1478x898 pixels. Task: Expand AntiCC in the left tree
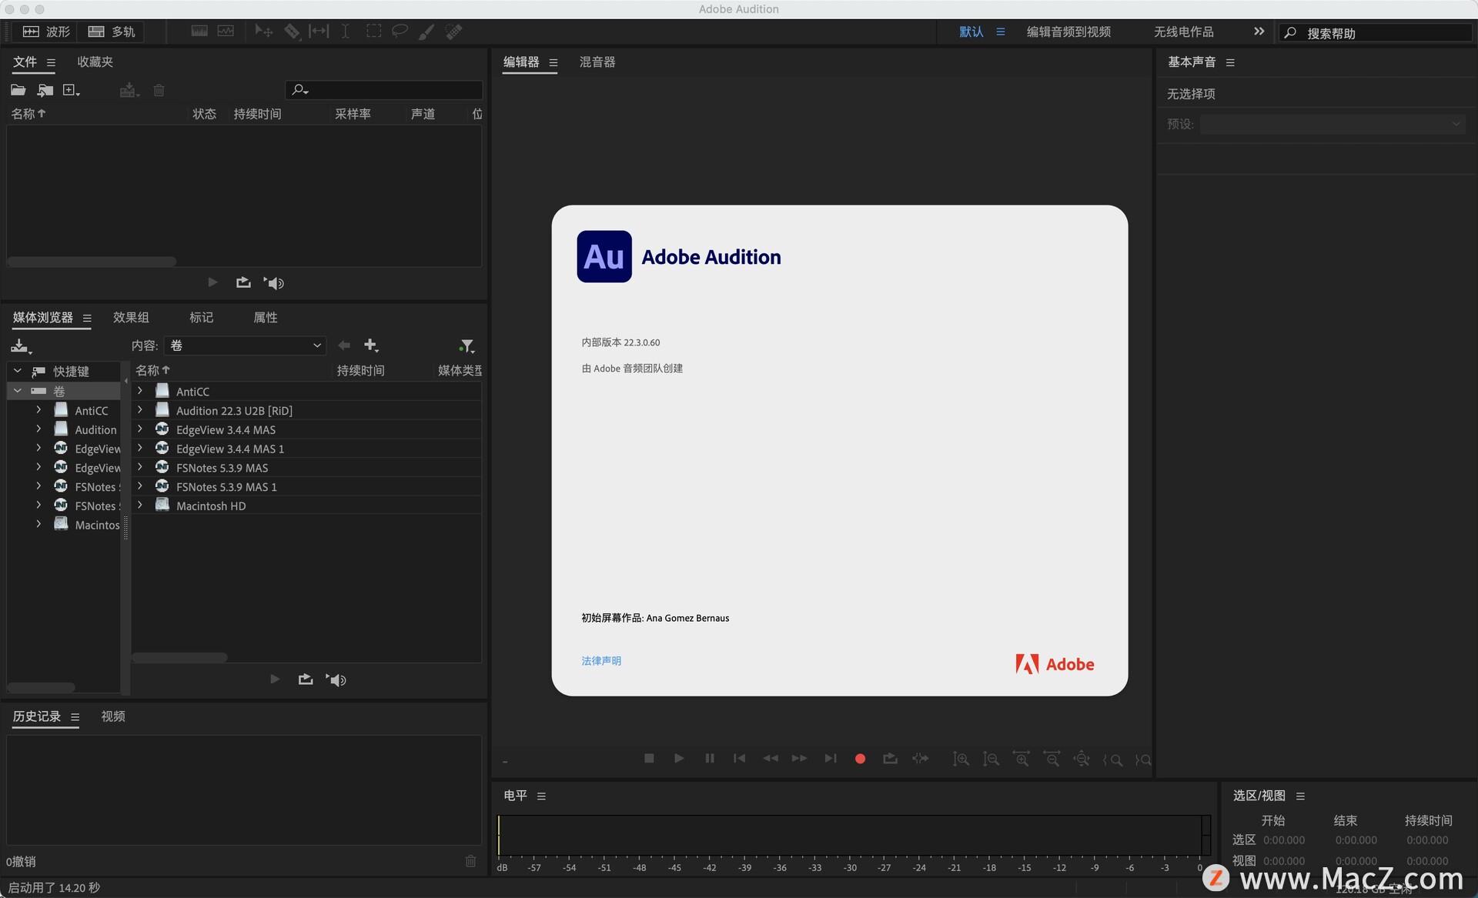tap(38, 410)
